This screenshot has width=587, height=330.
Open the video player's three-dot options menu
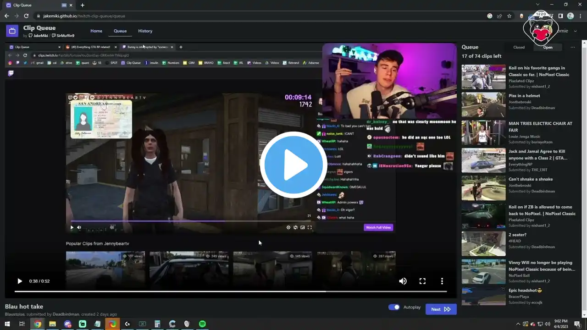tap(442, 281)
